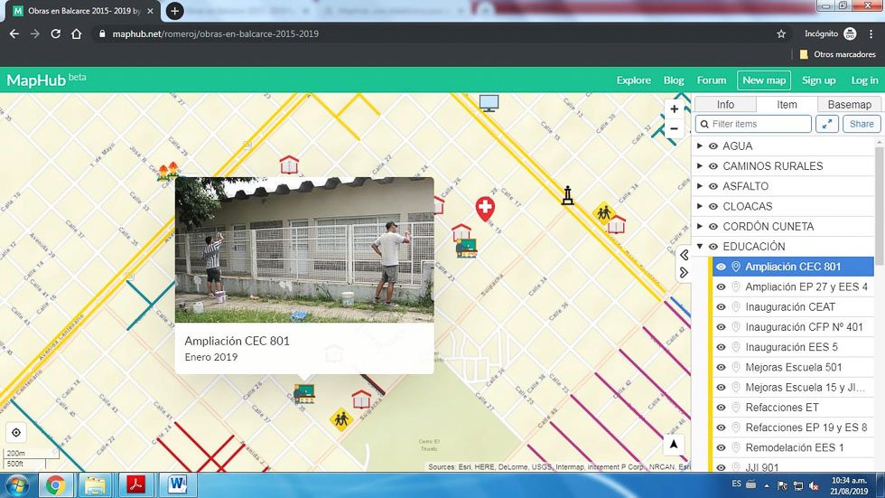Hide the CAMINOS RURALES group
Image resolution: width=885 pixels, height=498 pixels.
[713, 166]
